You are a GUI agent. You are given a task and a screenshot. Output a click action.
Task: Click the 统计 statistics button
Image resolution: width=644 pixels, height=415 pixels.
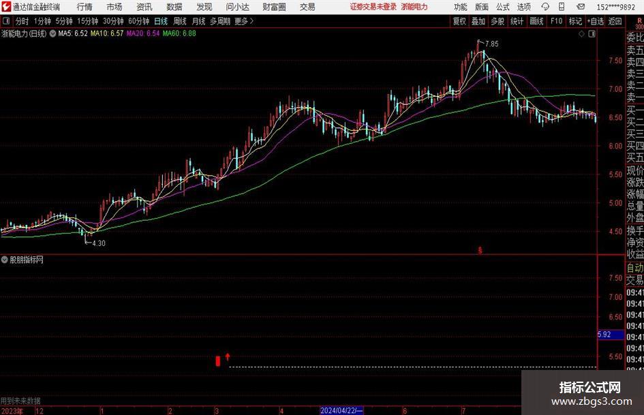coord(517,21)
